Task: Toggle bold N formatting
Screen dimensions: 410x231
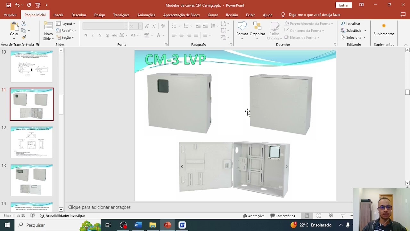Action: (x=86, y=35)
